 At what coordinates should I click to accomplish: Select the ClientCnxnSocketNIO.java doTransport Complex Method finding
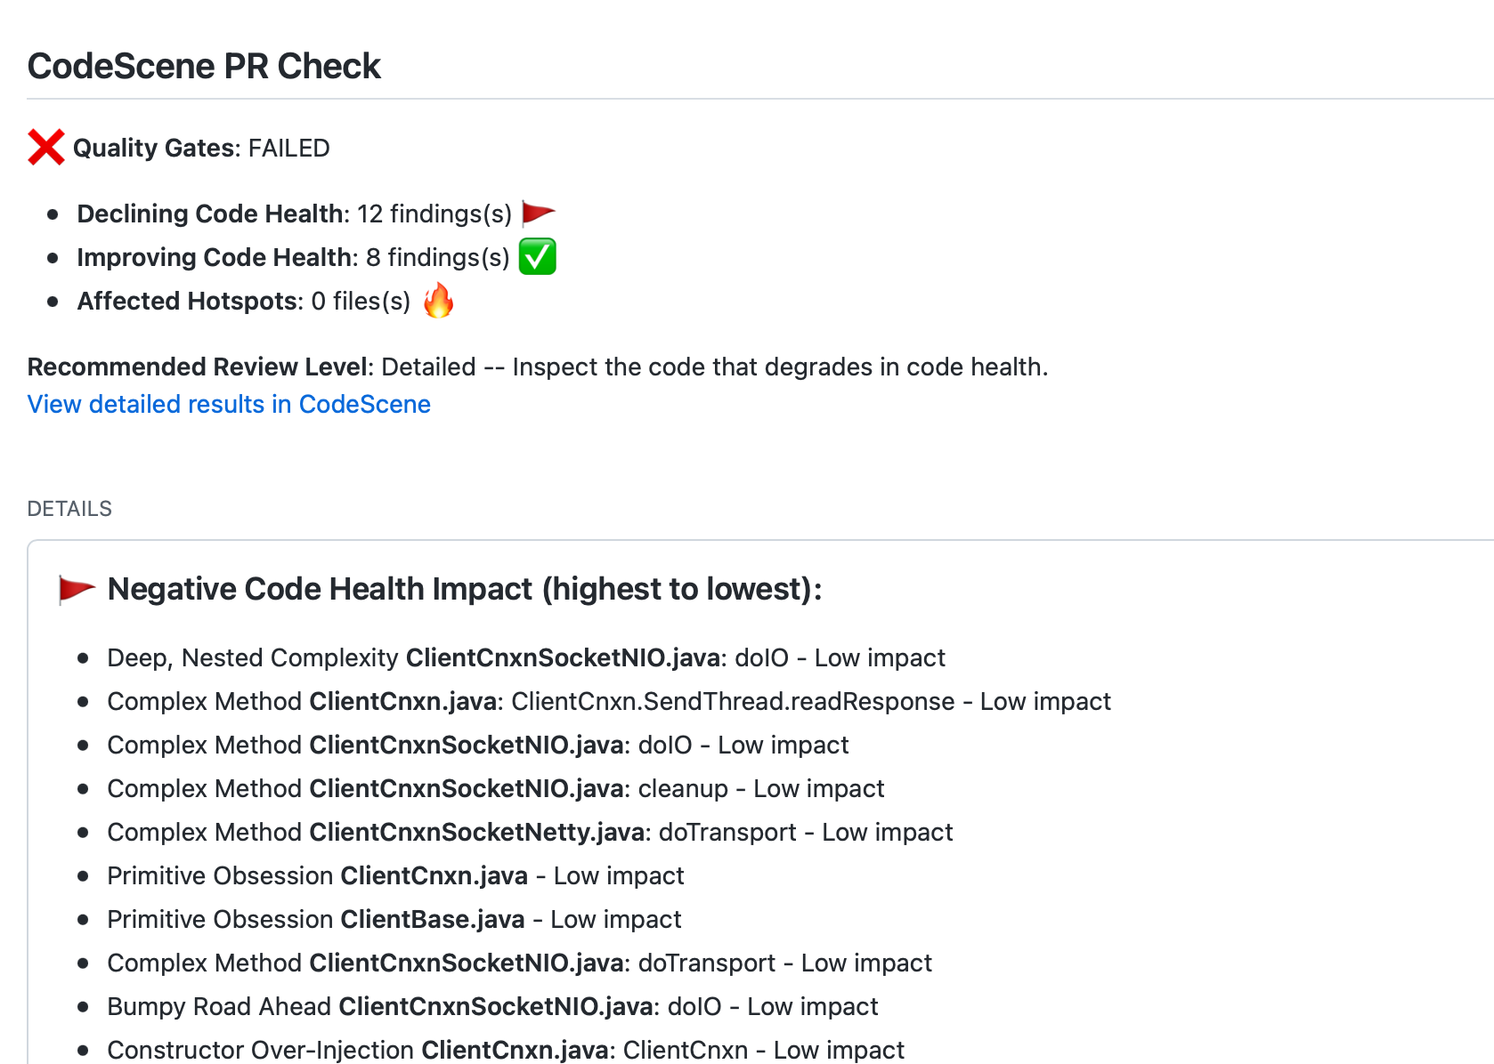tap(519, 963)
